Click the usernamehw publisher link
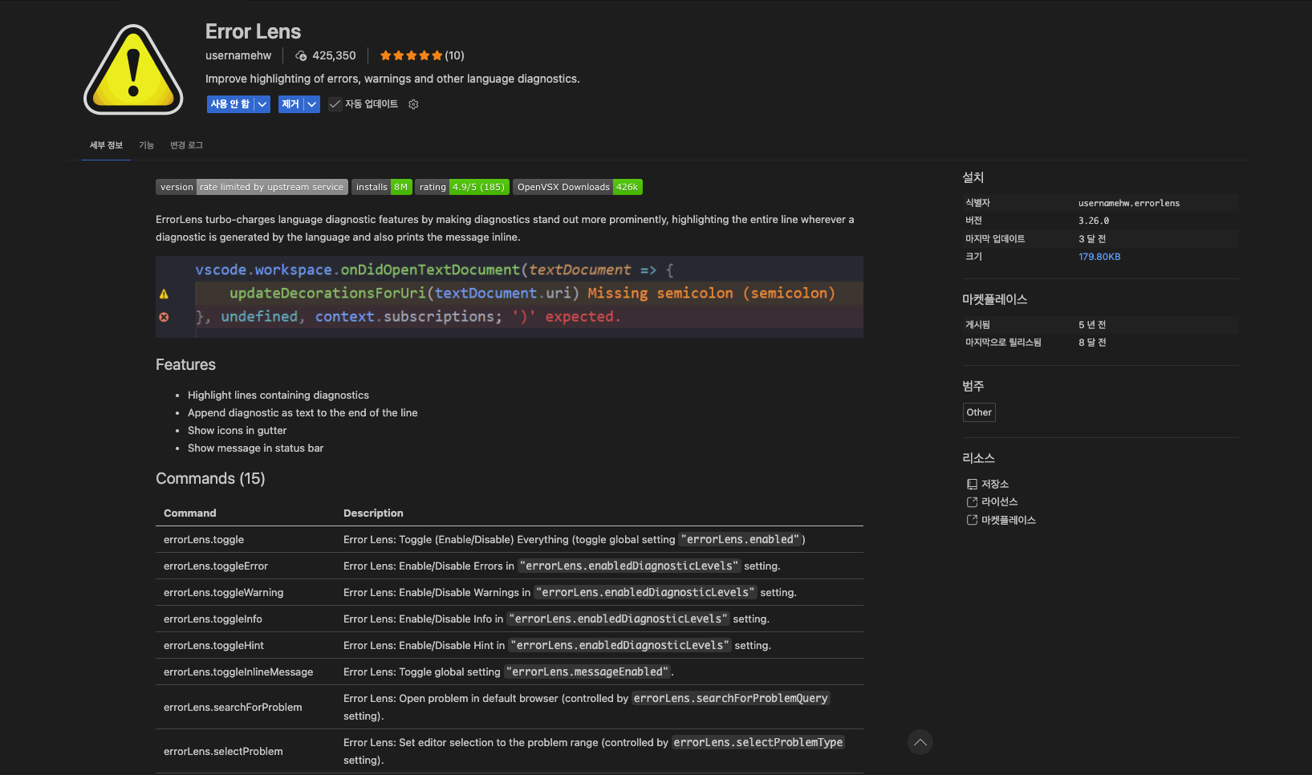Viewport: 1312px width, 775px height. [238, 56]
